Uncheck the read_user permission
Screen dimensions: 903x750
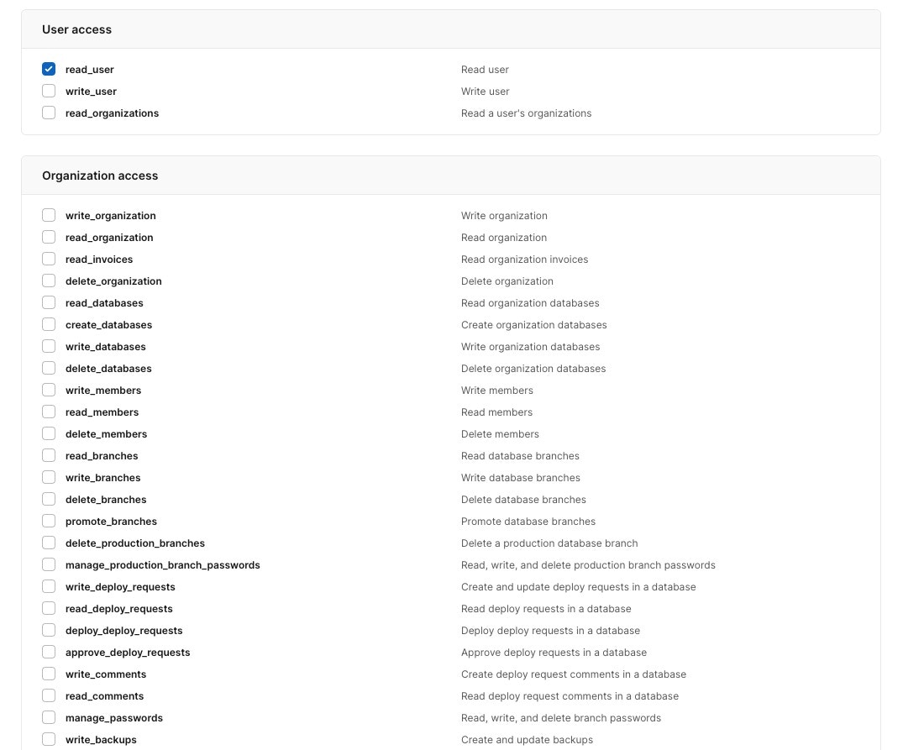[x=49, y=69]
